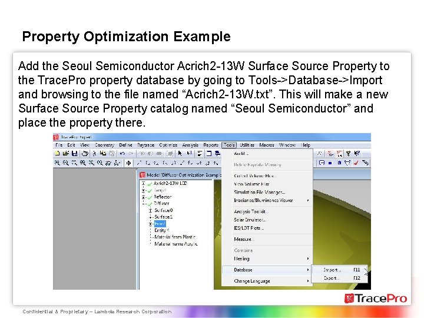
Task: Click the Zoom Out magnifier icon
Action: pos(66,163)
